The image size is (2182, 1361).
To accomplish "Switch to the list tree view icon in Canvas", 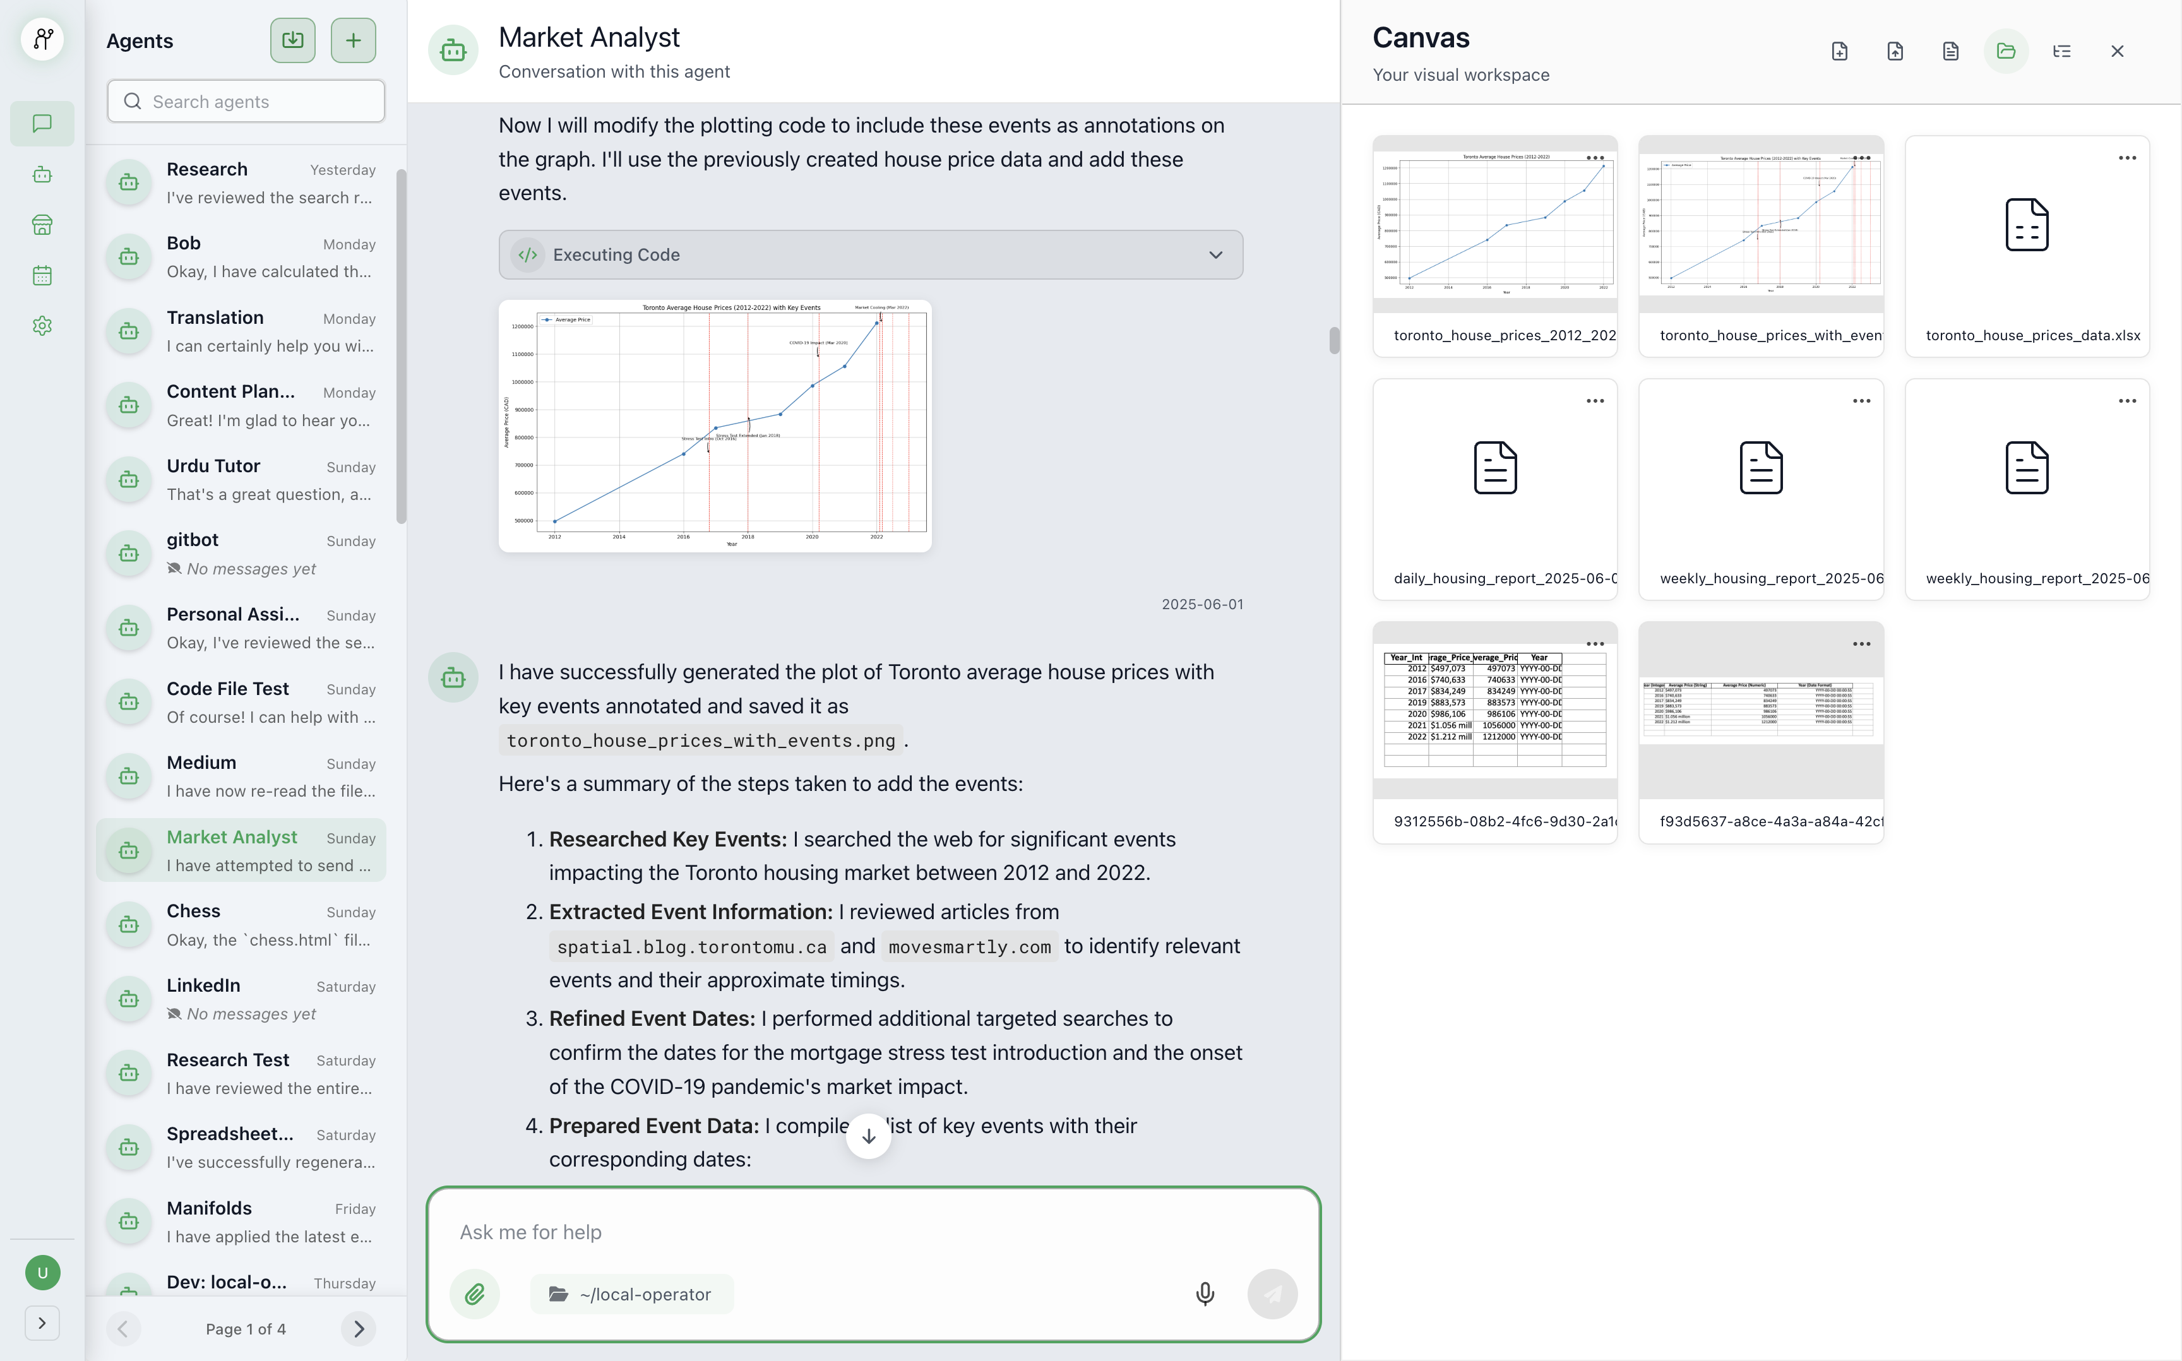I will coord(2061,51).
